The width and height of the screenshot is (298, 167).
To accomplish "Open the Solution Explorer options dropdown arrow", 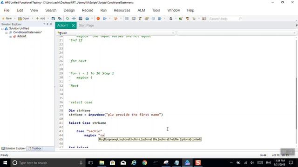I will pos(44,24).
